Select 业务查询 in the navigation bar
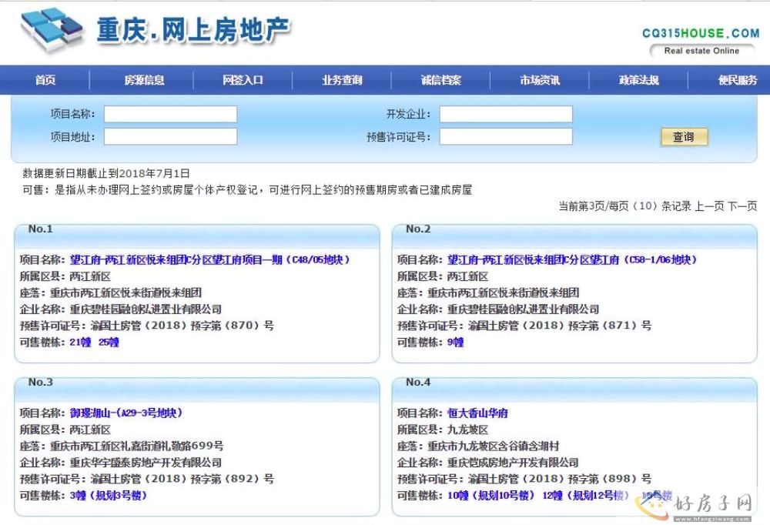 pyautogui.click(x=342, y=80)
